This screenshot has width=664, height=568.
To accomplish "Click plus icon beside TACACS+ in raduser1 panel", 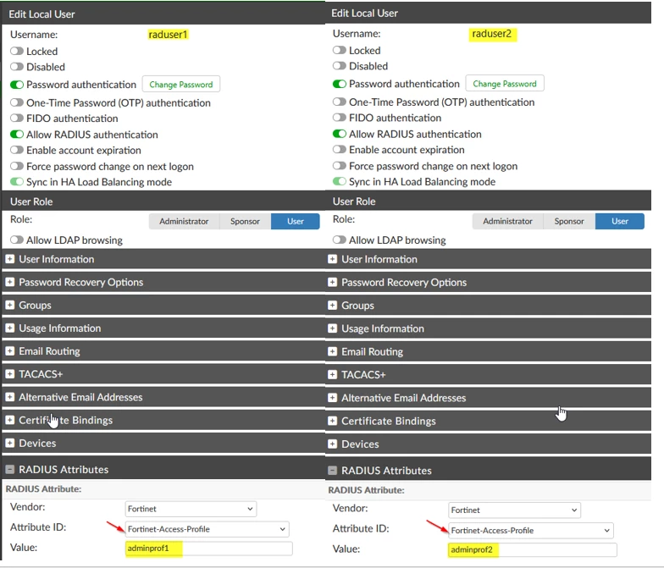I will 10,374.
